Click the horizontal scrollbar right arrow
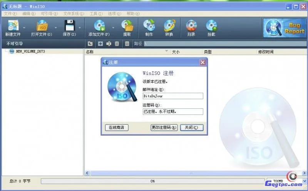The image size is (308, 191). click(x=304, y=173)
